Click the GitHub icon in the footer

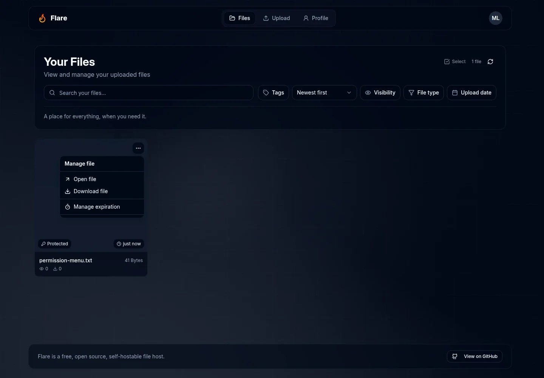click(x=455, y=356)
